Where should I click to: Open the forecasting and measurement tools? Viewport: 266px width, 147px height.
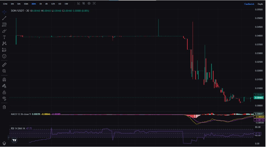(x=4, y=50)
